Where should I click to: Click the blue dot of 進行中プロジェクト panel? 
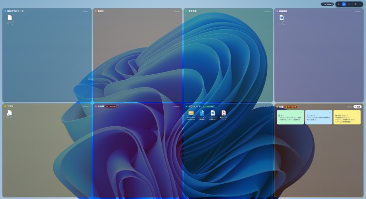5,11
